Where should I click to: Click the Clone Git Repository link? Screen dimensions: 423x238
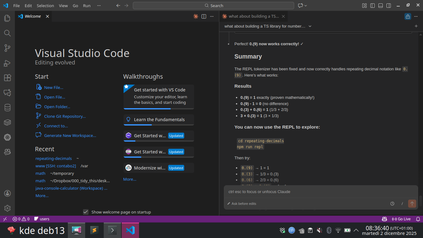click(x=65, y=116)
